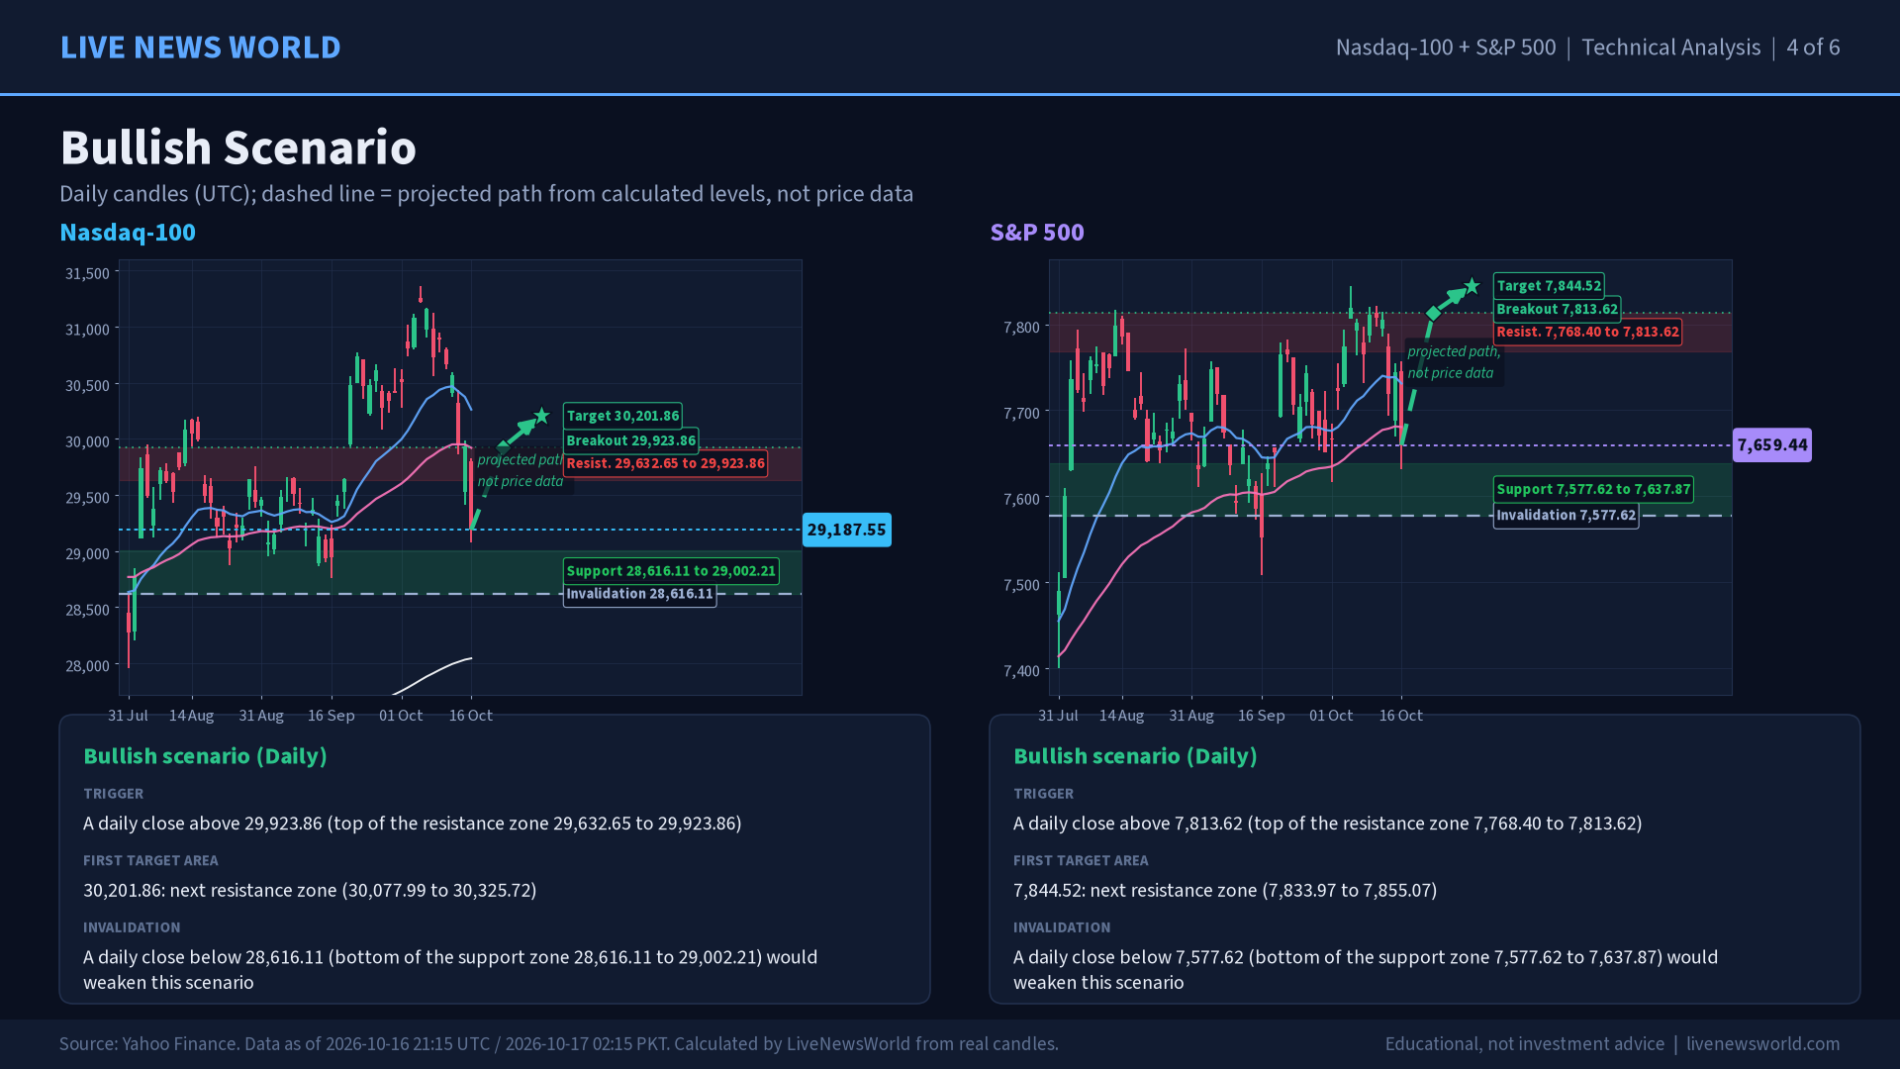Click the S&P trigger text 'above 7,813.62'
Viewport: 1900px width, 1069px height.
1184,824
